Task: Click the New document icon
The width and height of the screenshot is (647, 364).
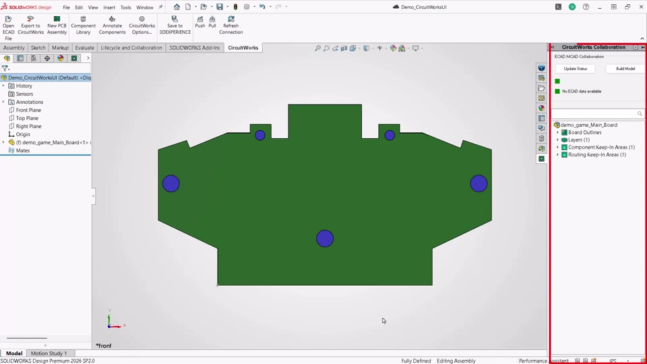Action: point(188,7)
